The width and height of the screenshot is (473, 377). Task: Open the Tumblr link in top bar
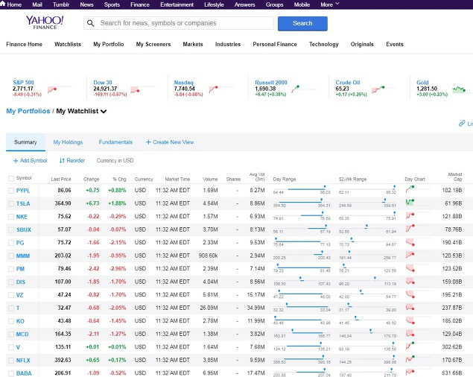[x=61, y=4]
